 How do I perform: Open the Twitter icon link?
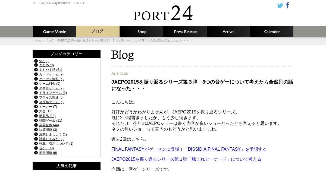point(280,5)
